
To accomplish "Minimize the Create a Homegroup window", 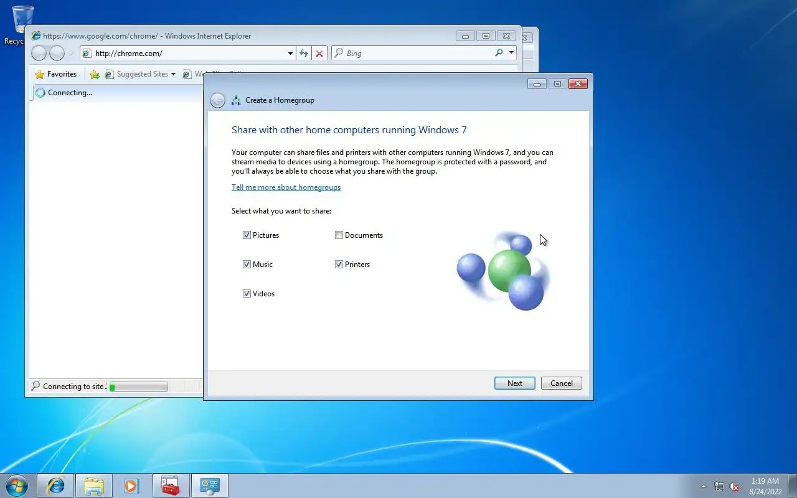I will pyautogui.click(x=537, y=84).
